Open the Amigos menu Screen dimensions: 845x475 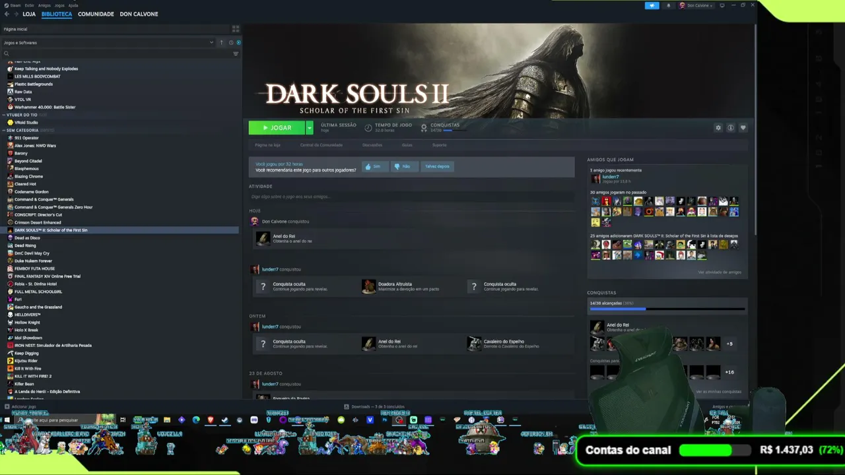point(44,5)
